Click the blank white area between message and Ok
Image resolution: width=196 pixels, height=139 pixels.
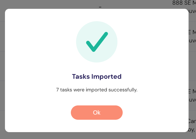point(97,99)
